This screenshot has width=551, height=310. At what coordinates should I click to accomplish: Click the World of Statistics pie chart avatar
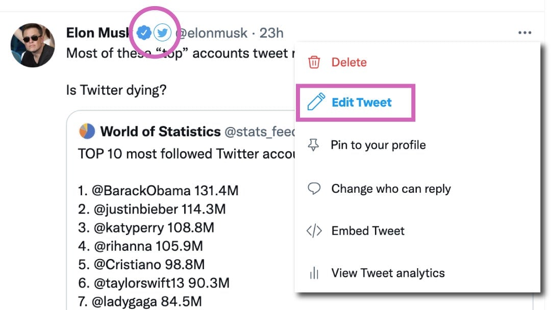[x=87, y=132]
